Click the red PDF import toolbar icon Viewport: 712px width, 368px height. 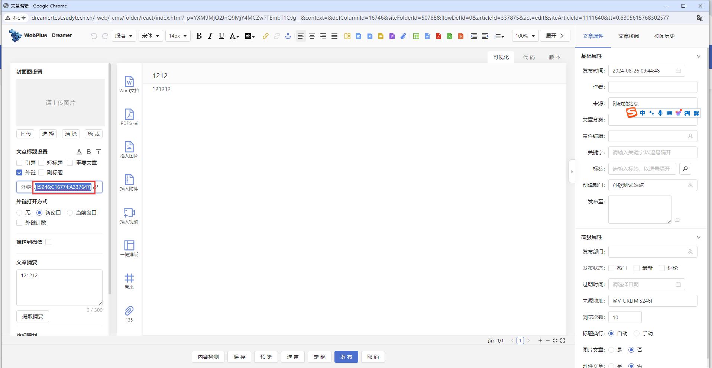pyautogui.click(x=438, y=36)
